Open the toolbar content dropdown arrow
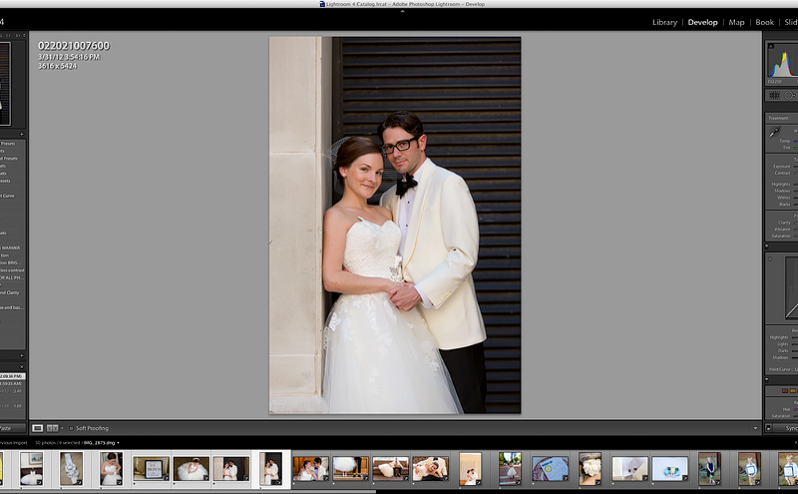The width and height of the screenshot is (798, 494). pos(756,428)
